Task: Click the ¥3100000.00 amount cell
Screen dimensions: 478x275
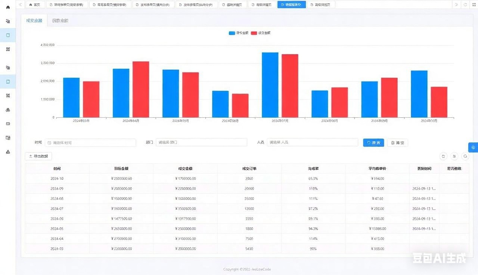Action: [185, 239]
